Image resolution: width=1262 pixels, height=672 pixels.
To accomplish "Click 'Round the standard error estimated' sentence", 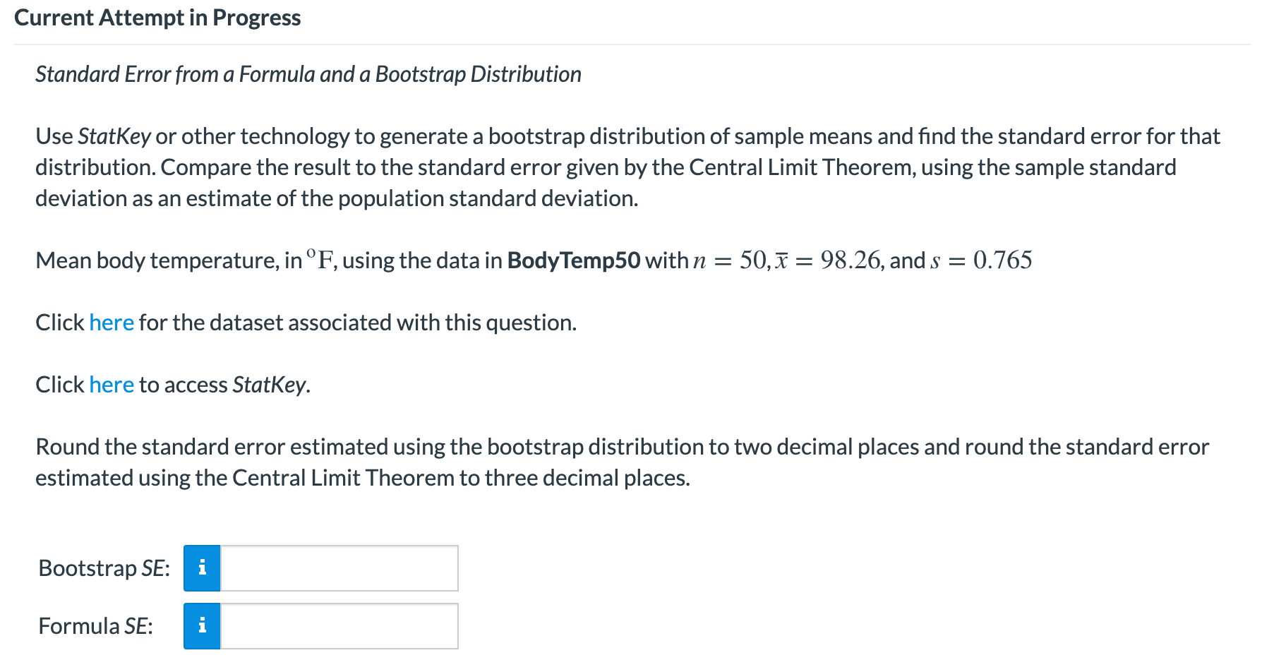I will pyautogui.click(x=622, y=462).
